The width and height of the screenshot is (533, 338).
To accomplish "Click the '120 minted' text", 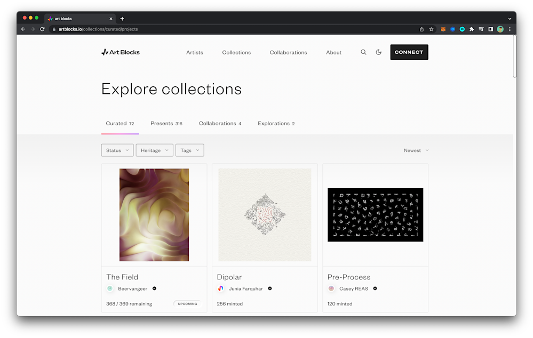I will point(339,304).
